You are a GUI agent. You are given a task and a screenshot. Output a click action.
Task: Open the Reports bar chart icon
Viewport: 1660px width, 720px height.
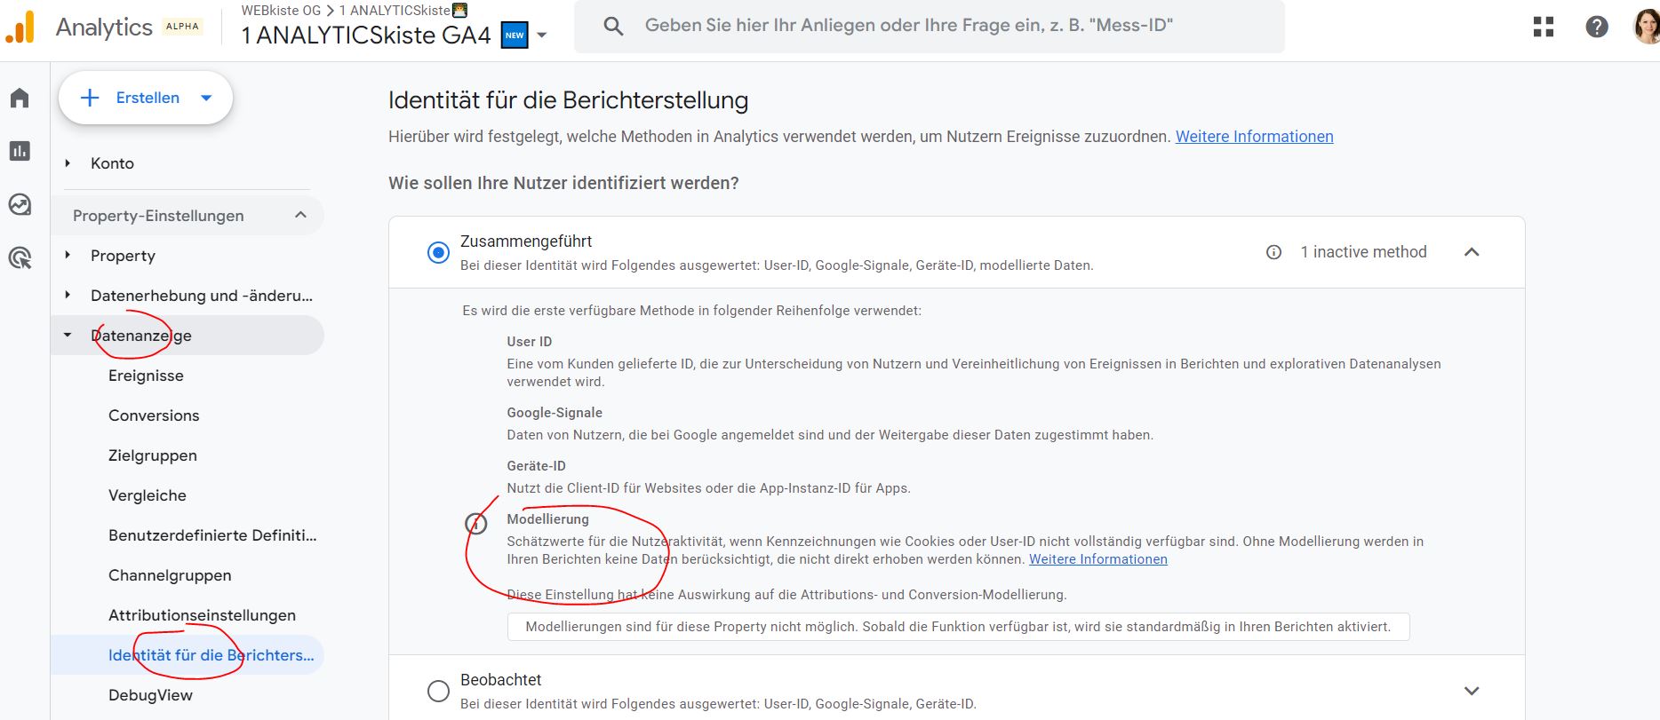tap(20, 151)
